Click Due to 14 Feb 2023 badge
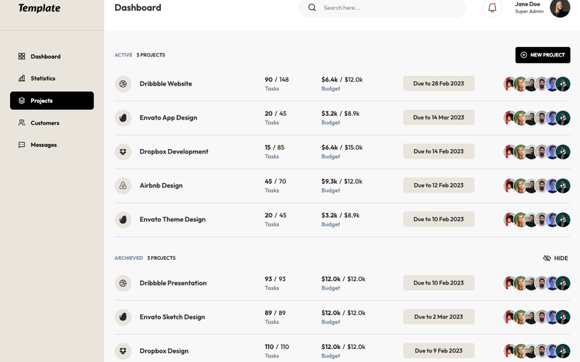Screen dimensions: 580x362 click(x=439, y=151)
